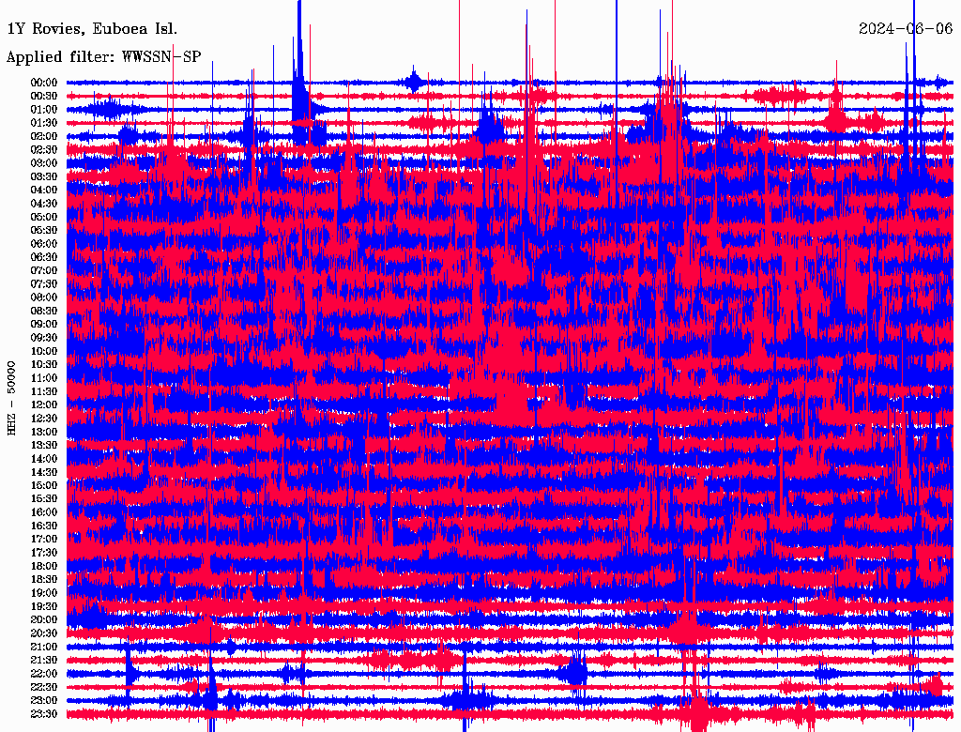This screenshot has height=732, width=961.
Task: Select the 22:30 time label
Action: (44, 687)
